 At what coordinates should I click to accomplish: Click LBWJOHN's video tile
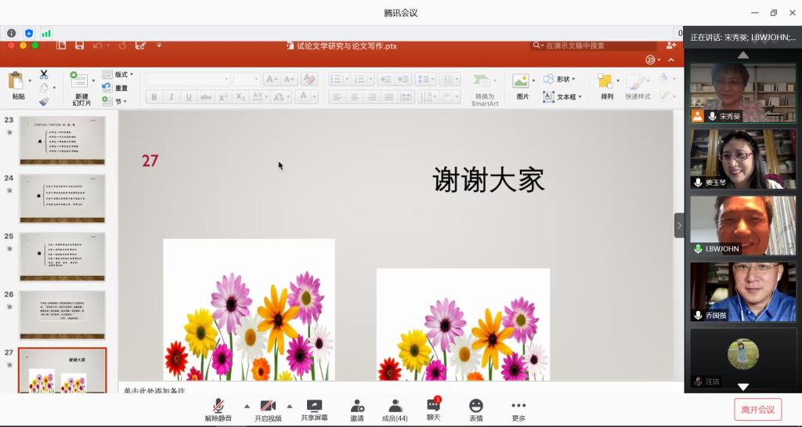pyautogui.click(x=742, y=225)
